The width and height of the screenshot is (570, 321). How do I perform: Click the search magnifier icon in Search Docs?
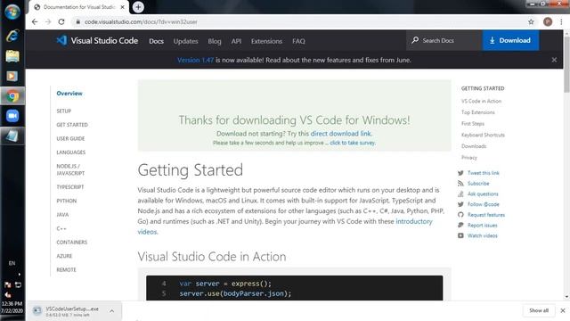tap(415, 40)
